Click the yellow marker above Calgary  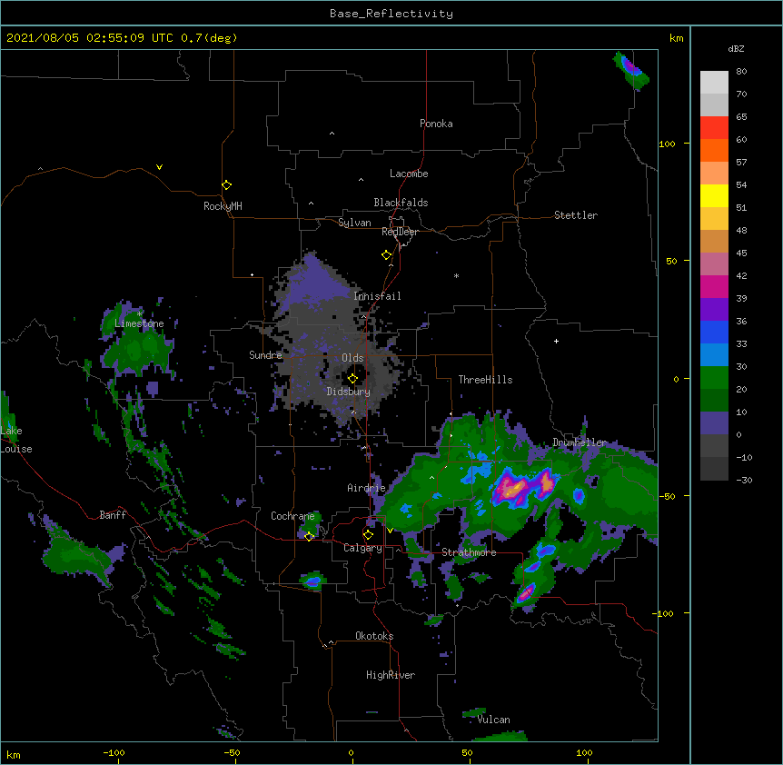tap(368, 535)
